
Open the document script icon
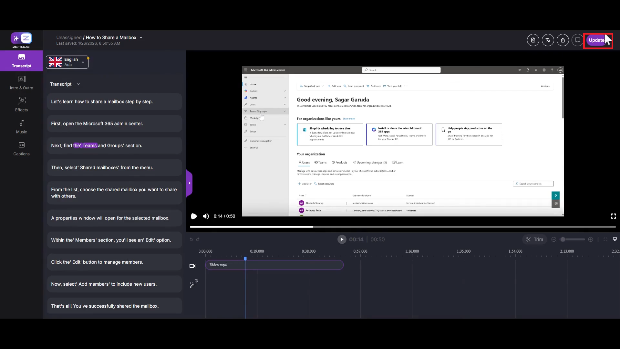533,40
